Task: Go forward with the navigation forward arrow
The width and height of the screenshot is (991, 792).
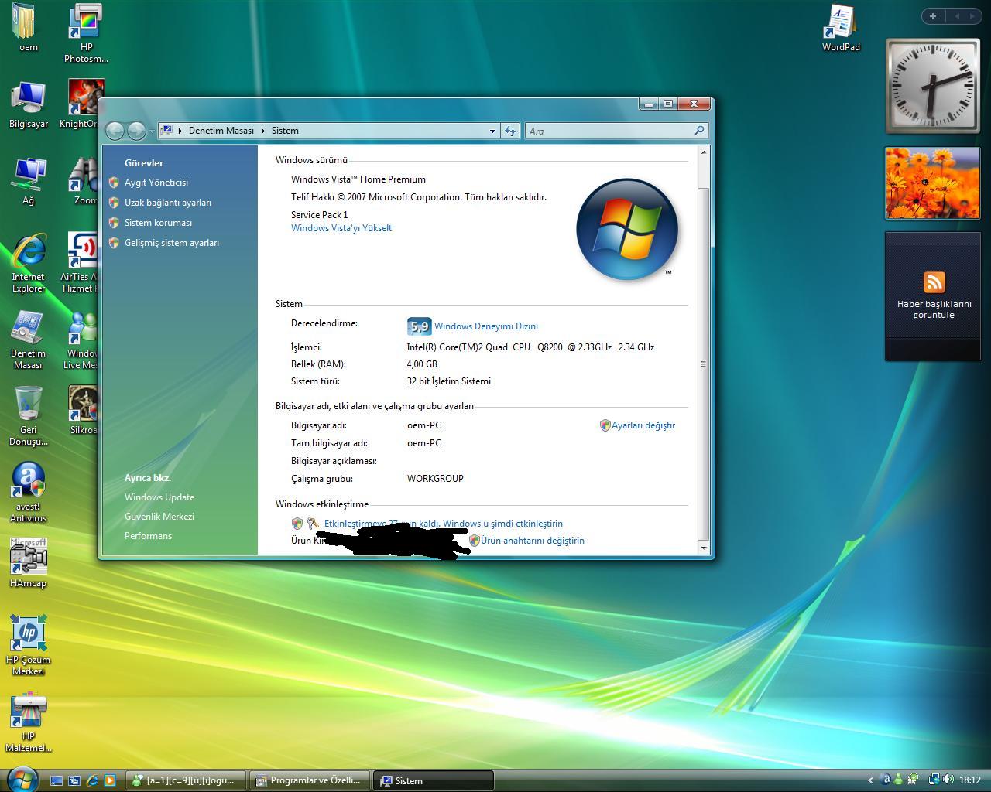Action: coord(135,131)
